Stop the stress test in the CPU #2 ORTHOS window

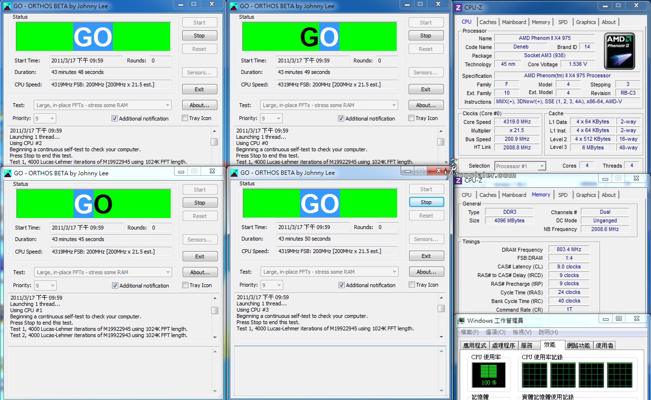click(200, 36)
